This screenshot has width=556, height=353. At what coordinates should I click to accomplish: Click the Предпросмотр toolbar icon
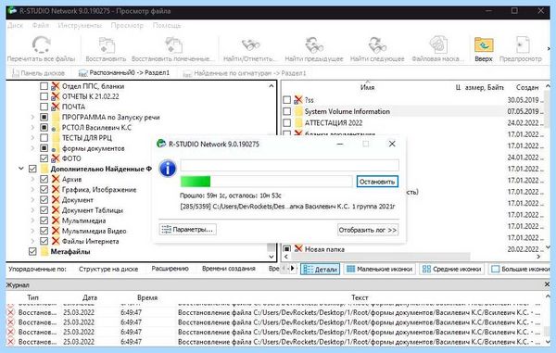(x=522, y=45)
